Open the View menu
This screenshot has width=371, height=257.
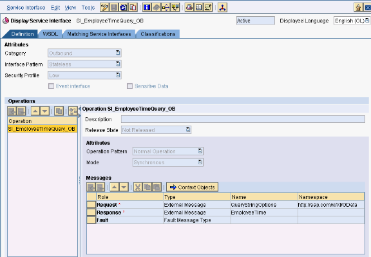pos(70,8)
